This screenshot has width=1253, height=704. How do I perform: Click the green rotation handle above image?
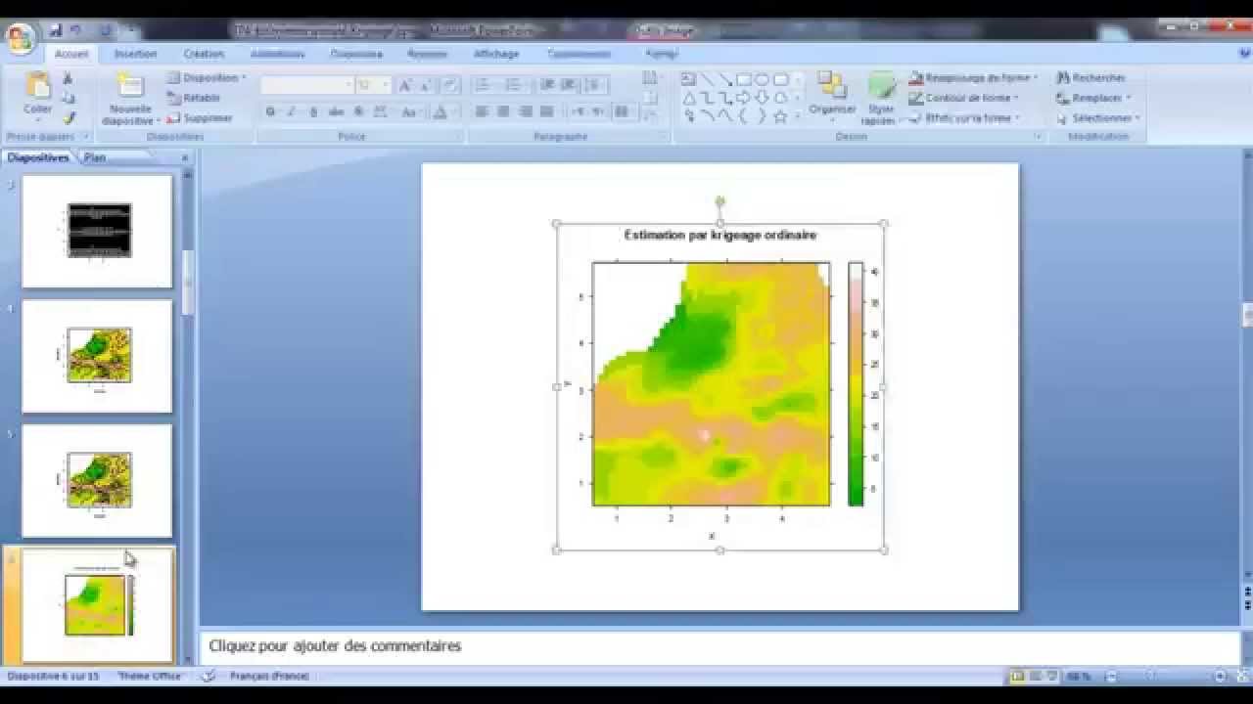pyautogui.click(x=720, y=201)
